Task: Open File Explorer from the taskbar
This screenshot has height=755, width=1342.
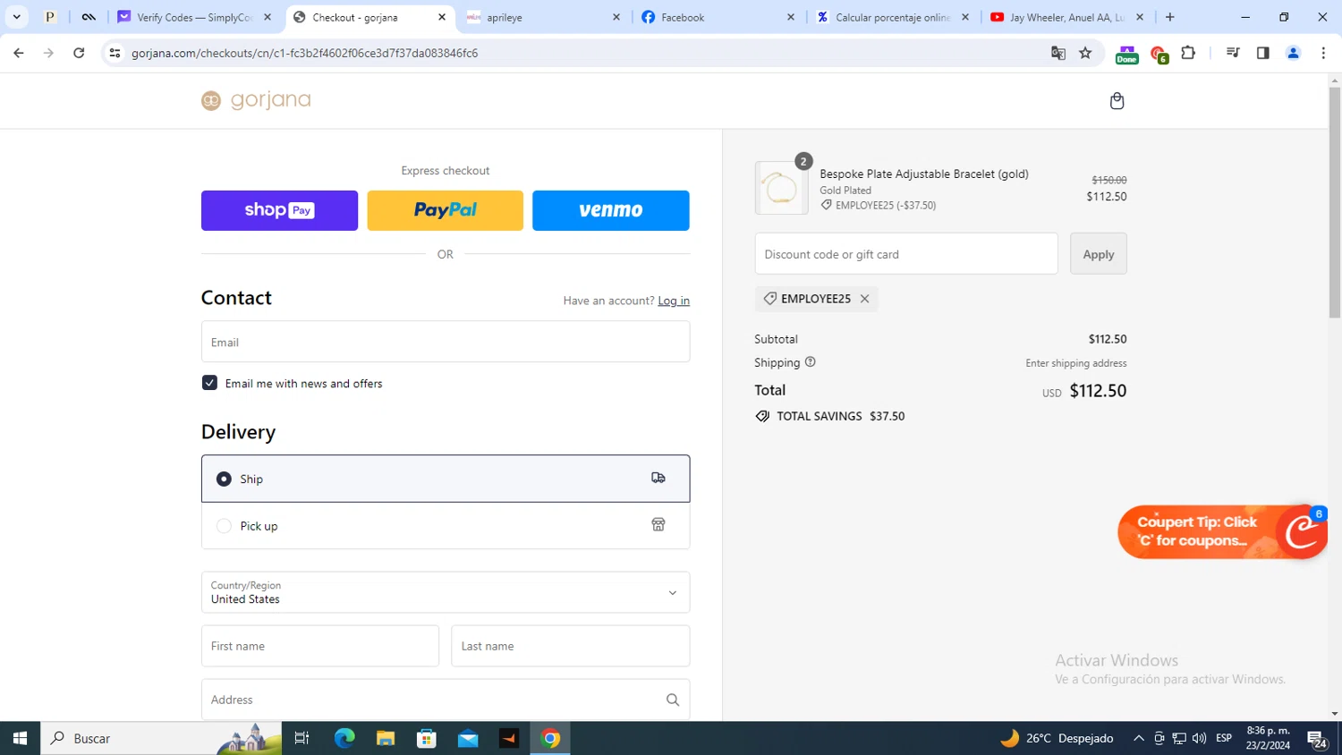Action: point(386,738)
